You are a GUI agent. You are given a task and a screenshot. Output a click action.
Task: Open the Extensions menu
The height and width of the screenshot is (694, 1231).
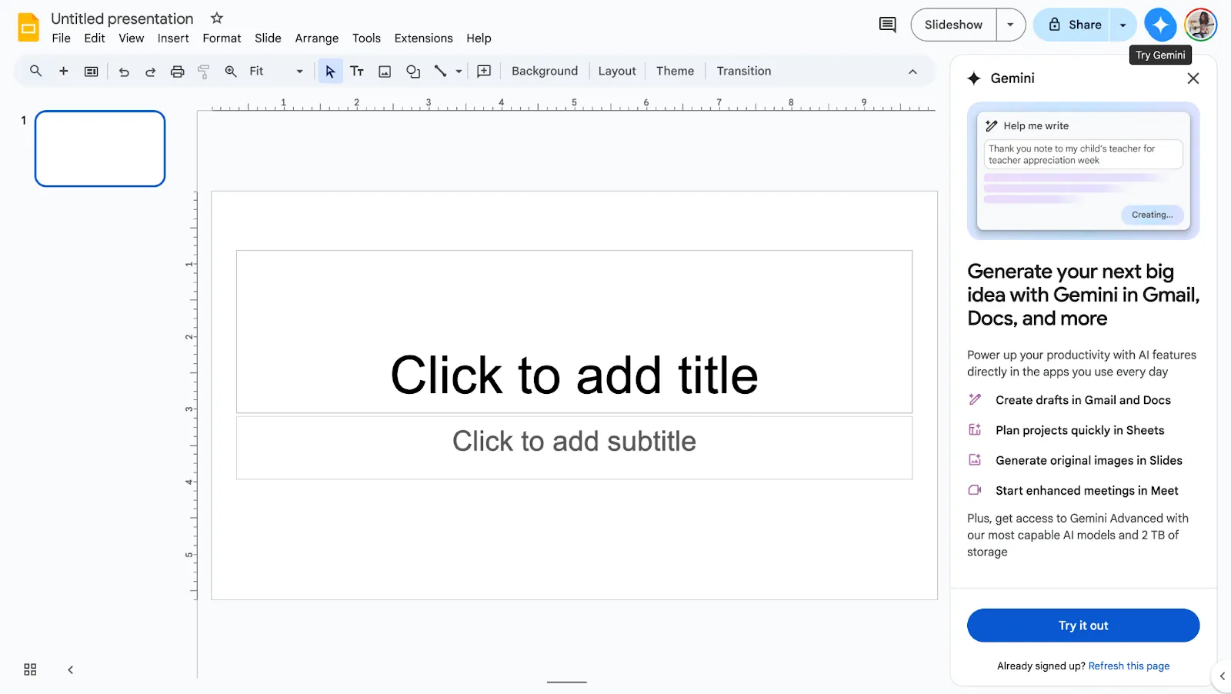423,38
